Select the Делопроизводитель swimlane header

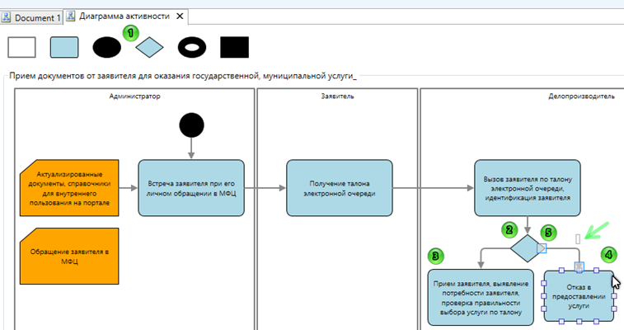[581, 96]
